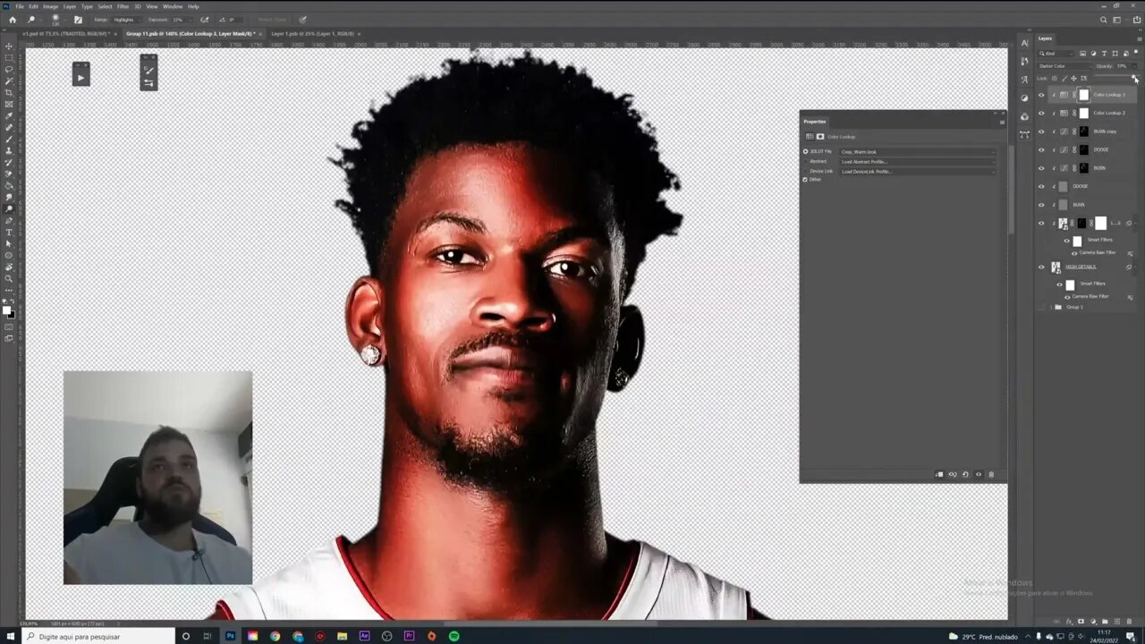Open the Load DeviceLink Profile dropdown
The height and width of the screenshot is (644, 1145).
(x=917, y=171)
